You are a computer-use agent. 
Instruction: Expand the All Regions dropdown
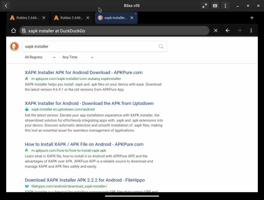coord(40,57)
